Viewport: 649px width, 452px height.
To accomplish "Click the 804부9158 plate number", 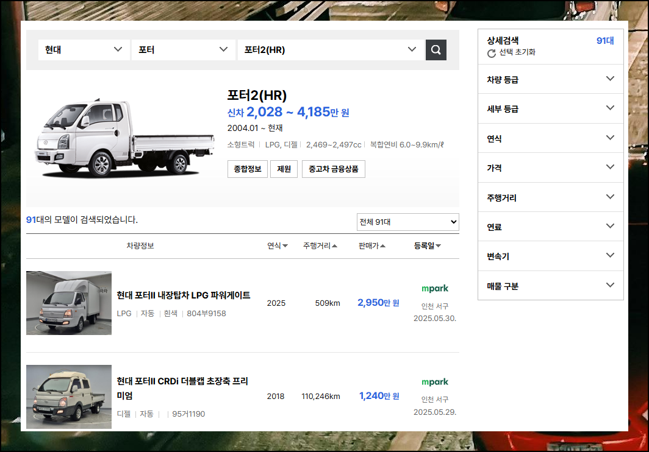I will point(206,314).
